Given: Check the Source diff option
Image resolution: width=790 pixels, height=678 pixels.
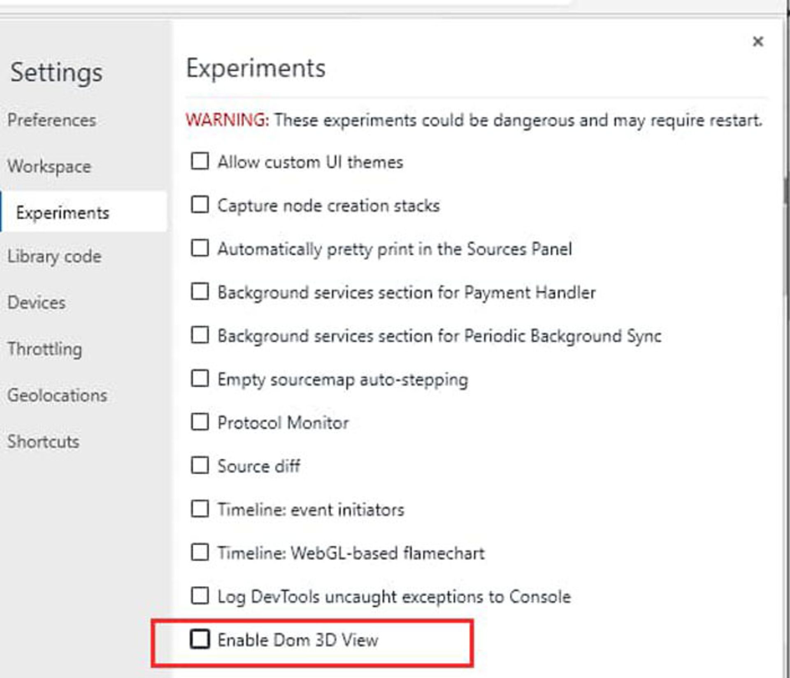Looking at the screenshot, I should [200, 465].
